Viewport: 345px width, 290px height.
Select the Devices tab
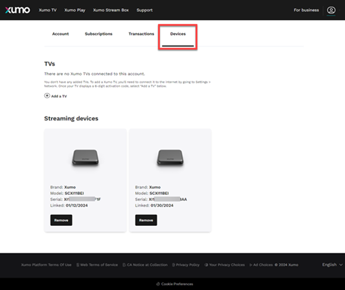[x=178, y=34]
